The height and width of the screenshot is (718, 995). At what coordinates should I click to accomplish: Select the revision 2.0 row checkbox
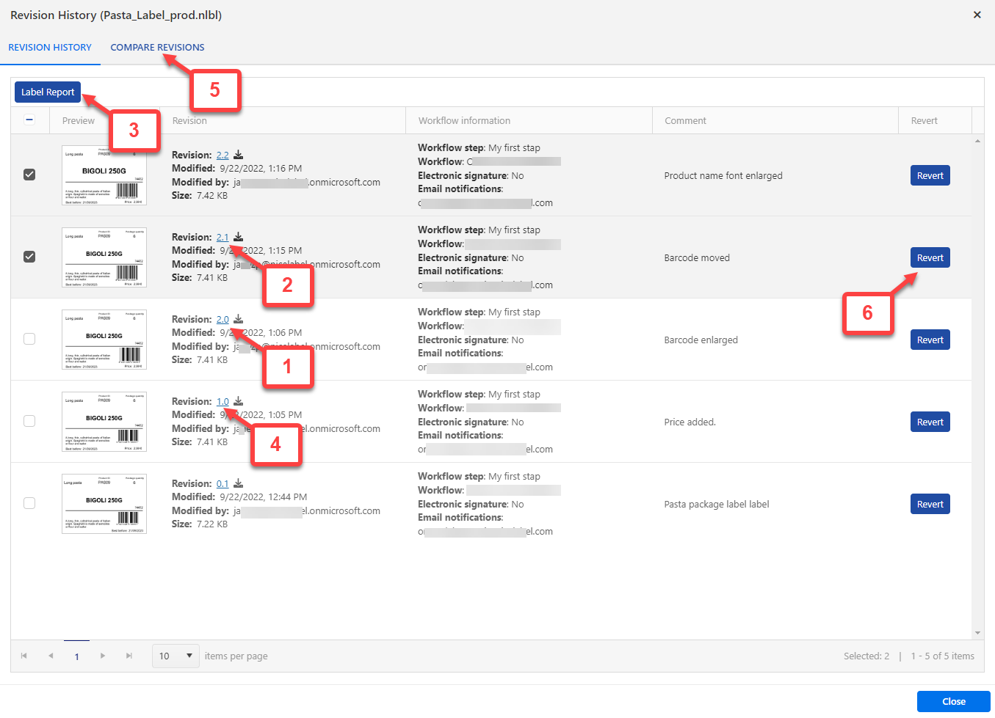(29, 339)
